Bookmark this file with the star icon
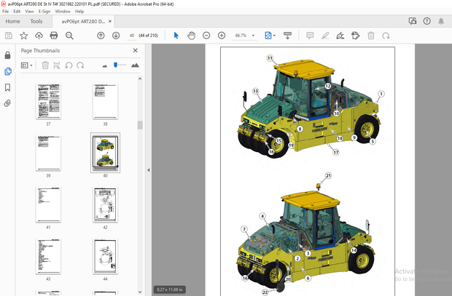This screenshot has width=452, height=296. 24,35
